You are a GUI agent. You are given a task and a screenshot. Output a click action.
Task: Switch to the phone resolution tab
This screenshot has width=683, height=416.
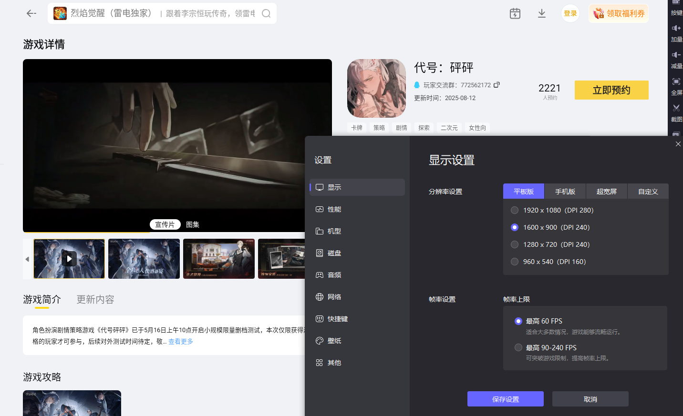[x=565, y=192]
